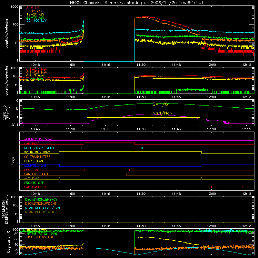Select the yellow flare interval bar in GOES panel
This screenshot has height=258, width=258.
[x=143, y=117]
